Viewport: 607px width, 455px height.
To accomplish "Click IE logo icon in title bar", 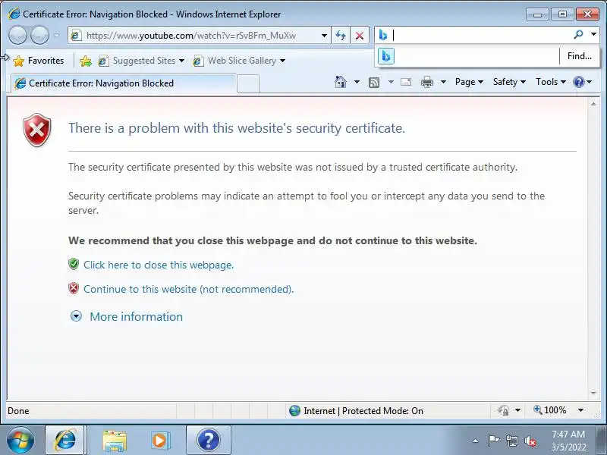I will tap(14, 14).
